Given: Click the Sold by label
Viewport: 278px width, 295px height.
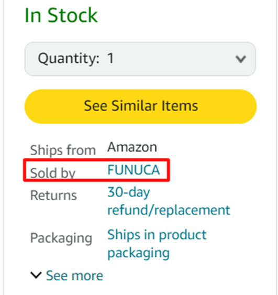Looking at the screenshot, I should (x=53, y=173).
